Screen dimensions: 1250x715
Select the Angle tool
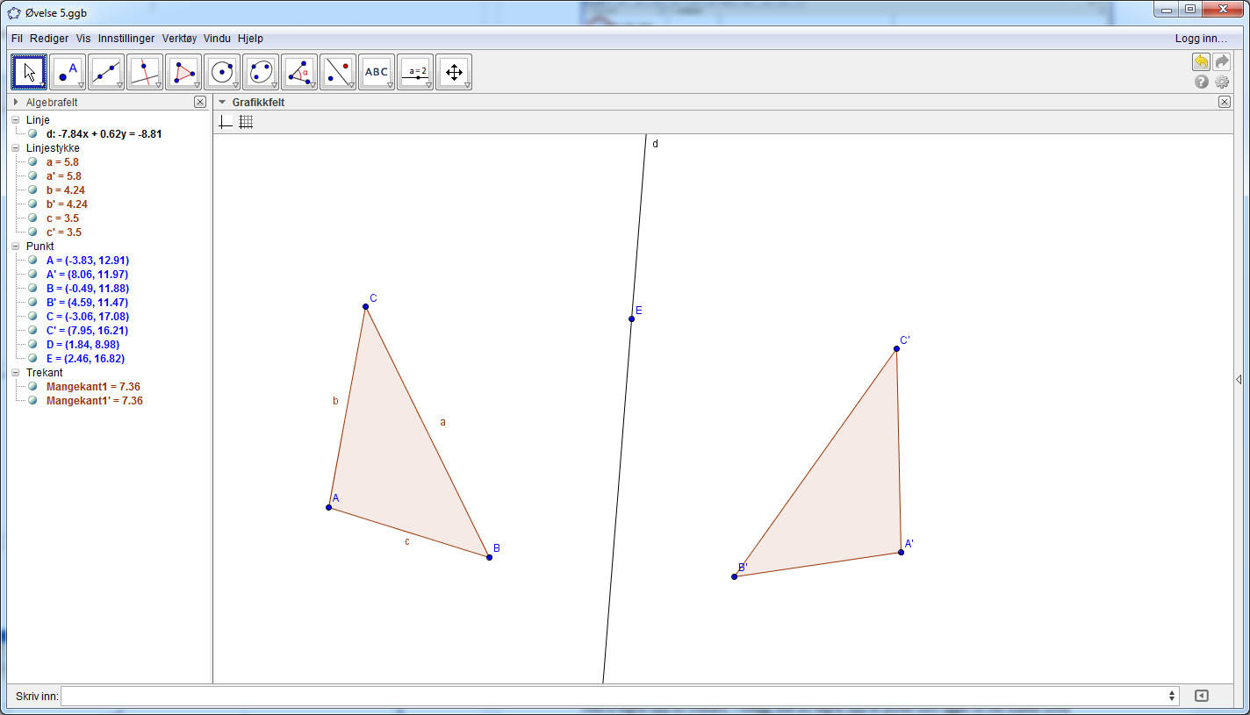tap(299, 72)
